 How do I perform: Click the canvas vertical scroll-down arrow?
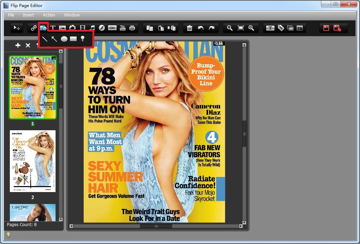coord(244,222)
